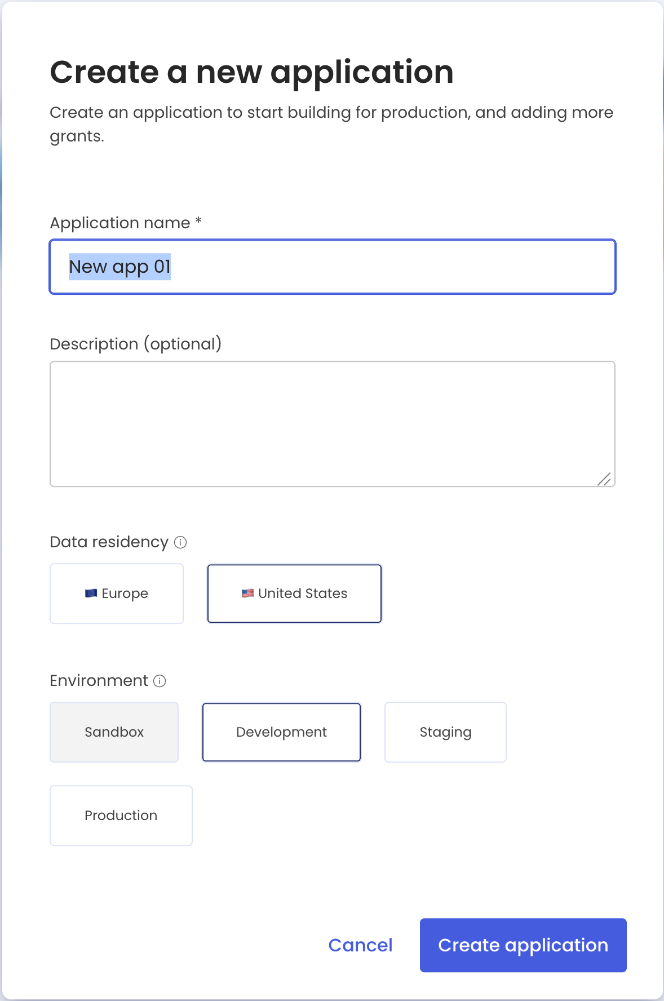
Task: Select the Staging environment
Action: [x=445, y=732]
